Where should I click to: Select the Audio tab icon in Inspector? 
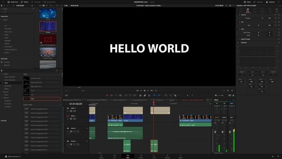click(248, 10)
